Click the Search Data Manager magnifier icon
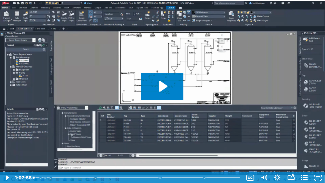The width and height of the screenshot is (325, 183). pyautogui.click(x=295, y=108)
